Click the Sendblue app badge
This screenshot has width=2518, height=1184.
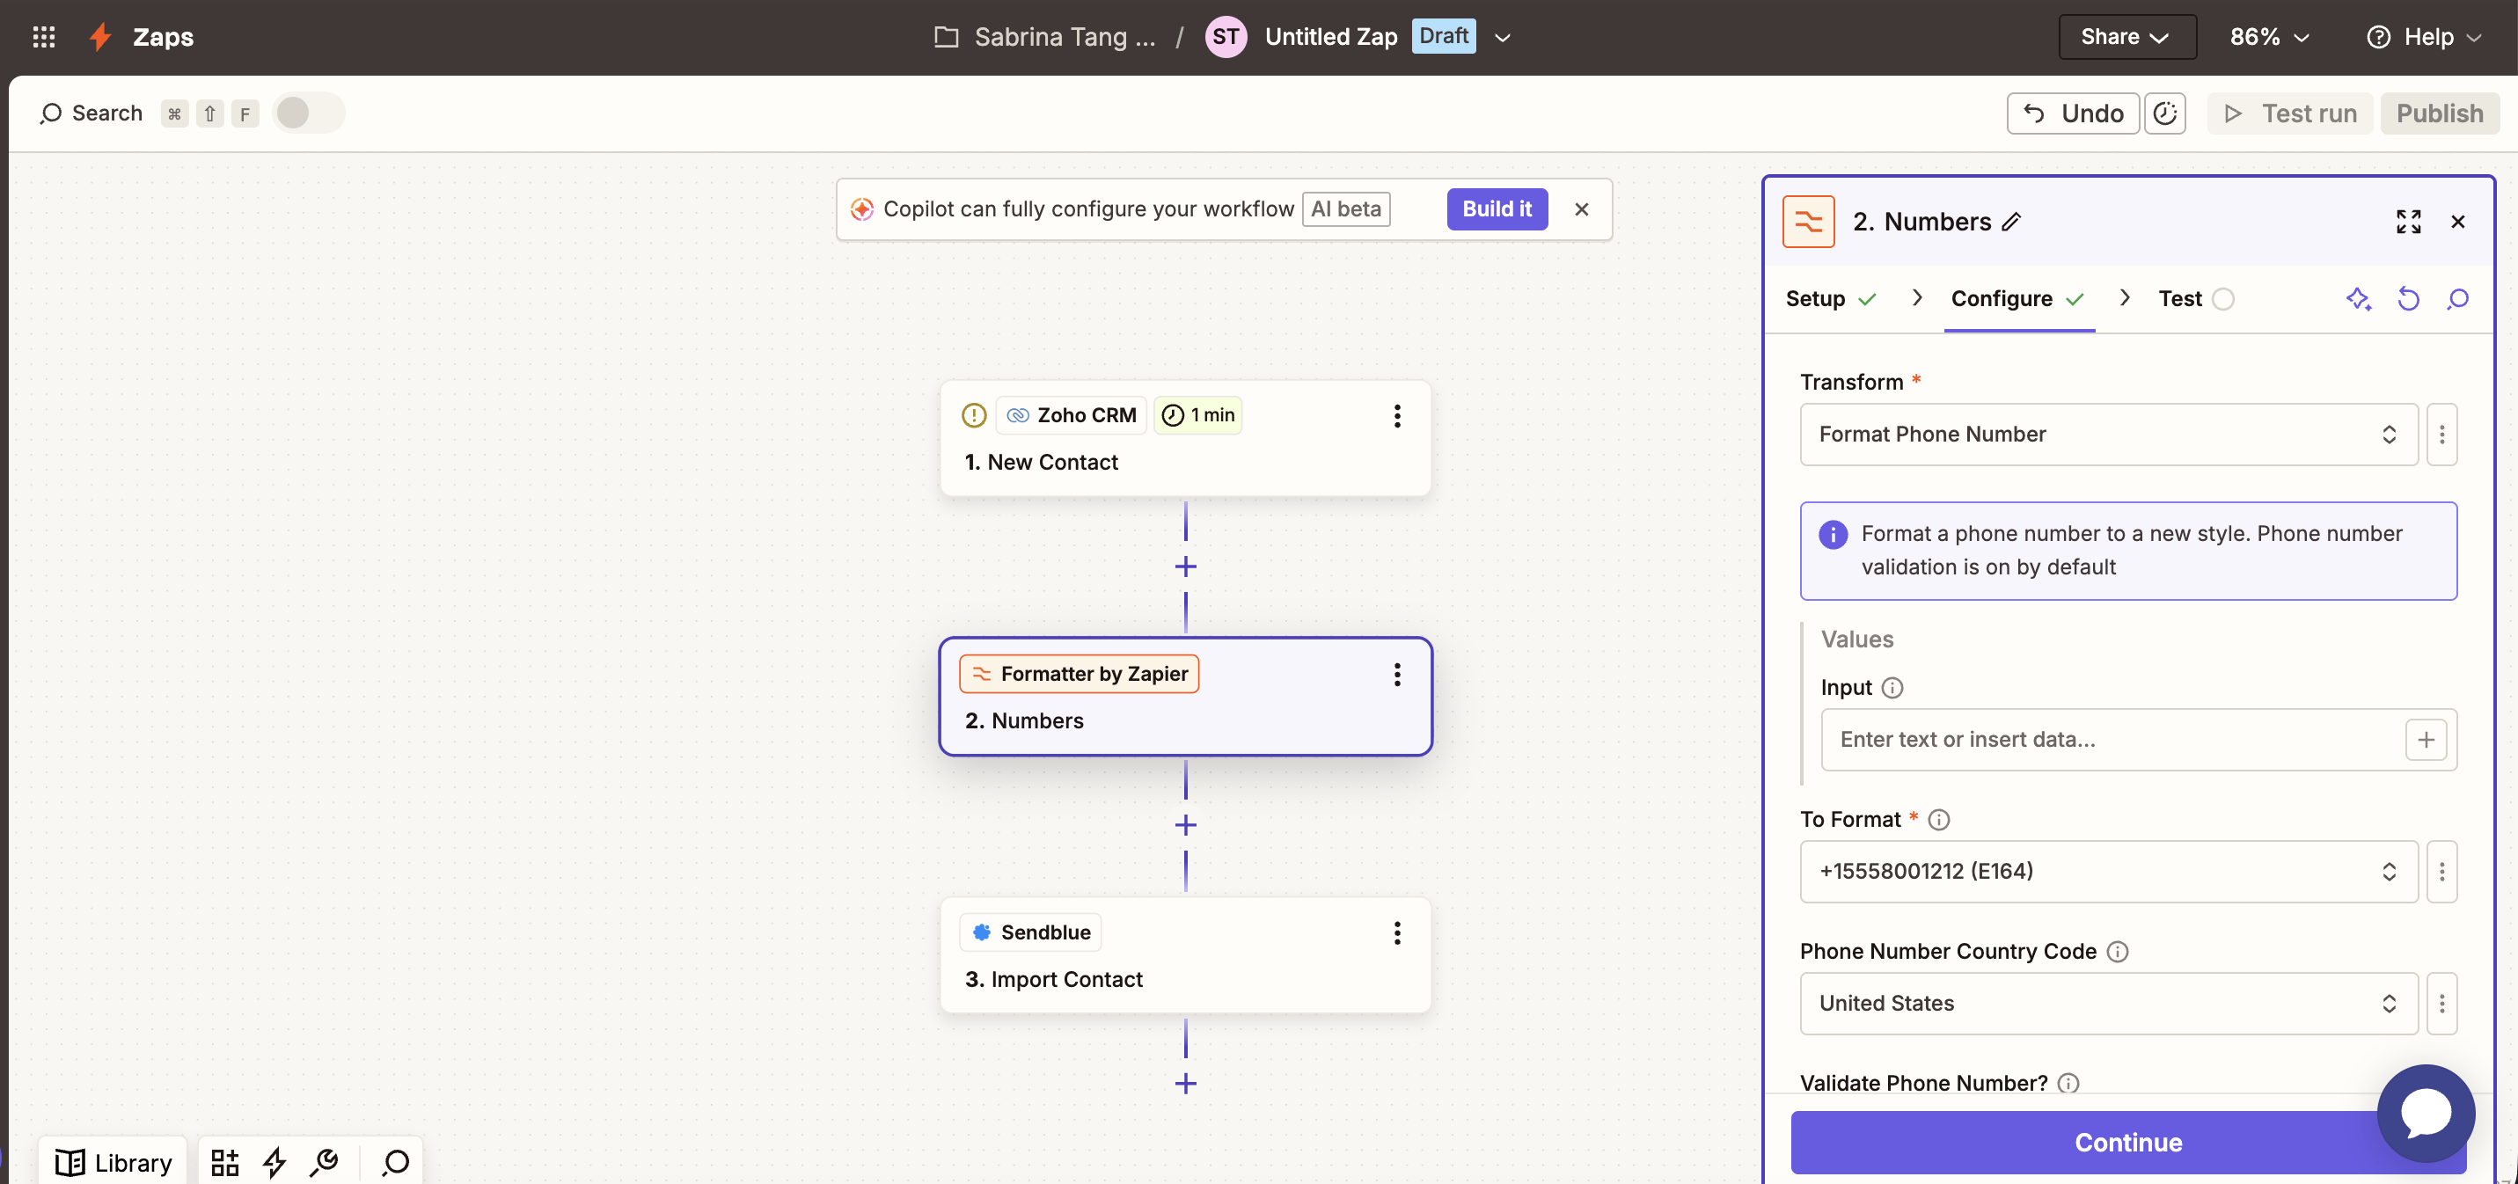click(1030, 932)
